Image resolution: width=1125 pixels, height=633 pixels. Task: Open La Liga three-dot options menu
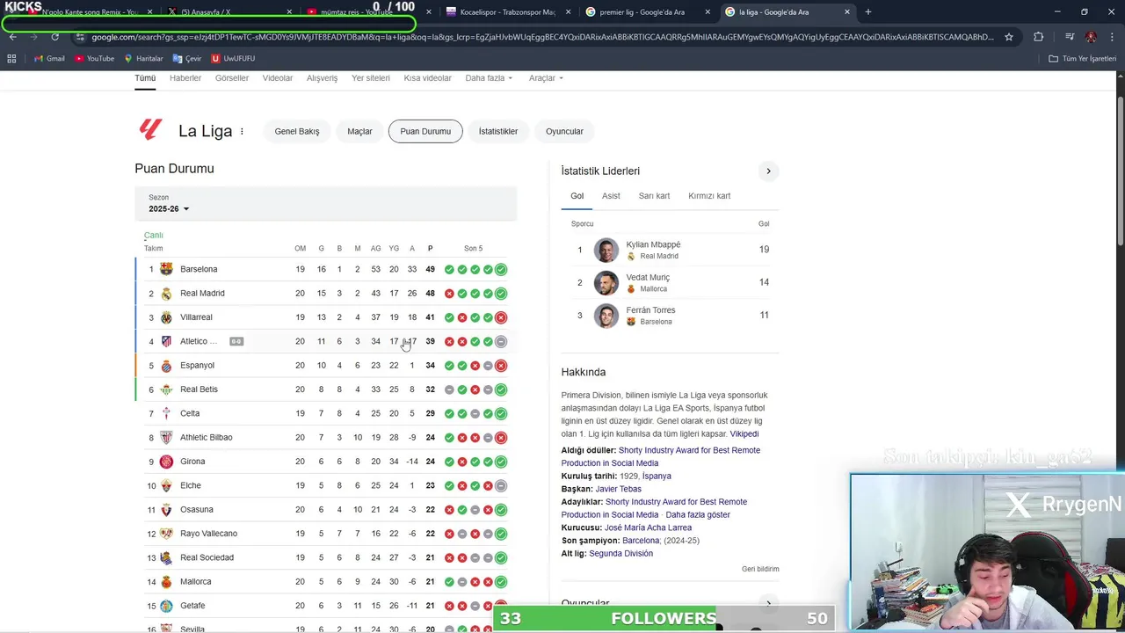point(242,131)
